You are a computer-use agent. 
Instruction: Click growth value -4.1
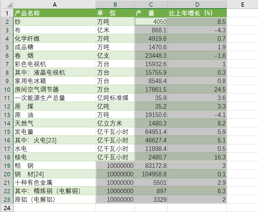(x=197, y=115)
